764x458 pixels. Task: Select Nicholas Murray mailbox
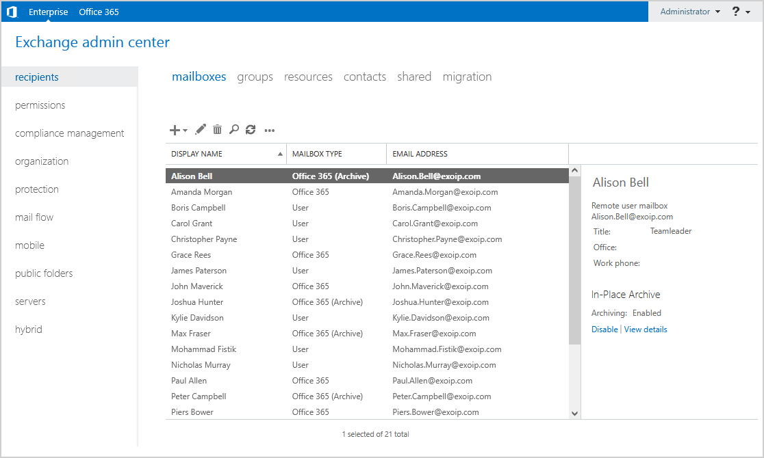368,365
